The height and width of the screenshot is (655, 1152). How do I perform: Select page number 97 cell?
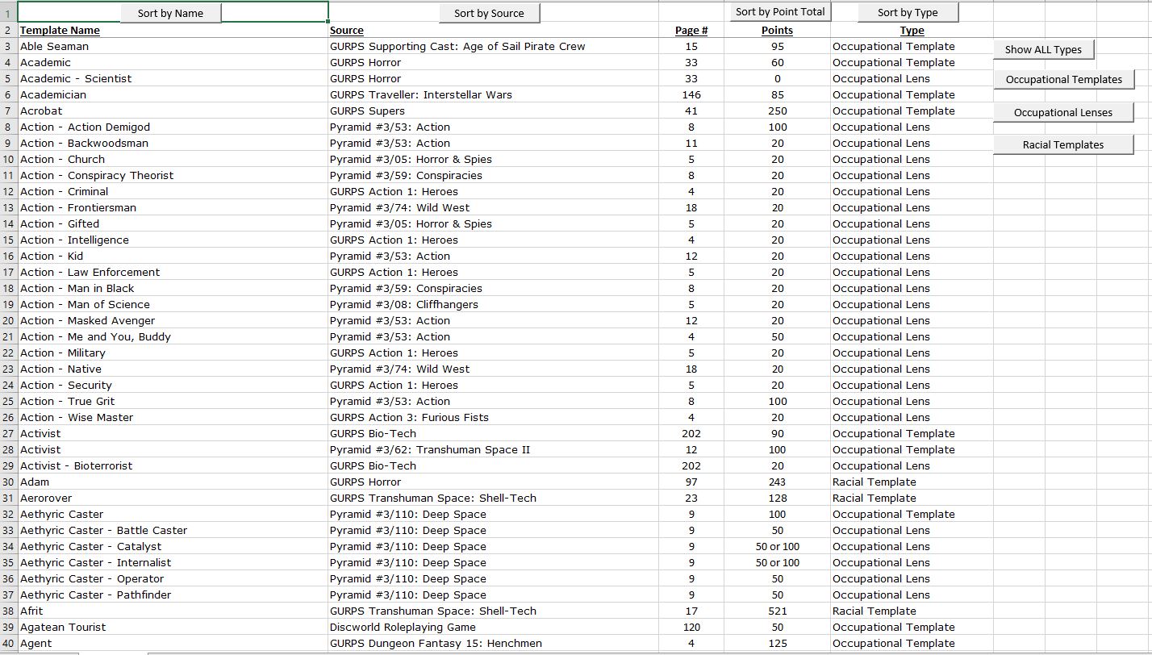(x=691, y=482)
